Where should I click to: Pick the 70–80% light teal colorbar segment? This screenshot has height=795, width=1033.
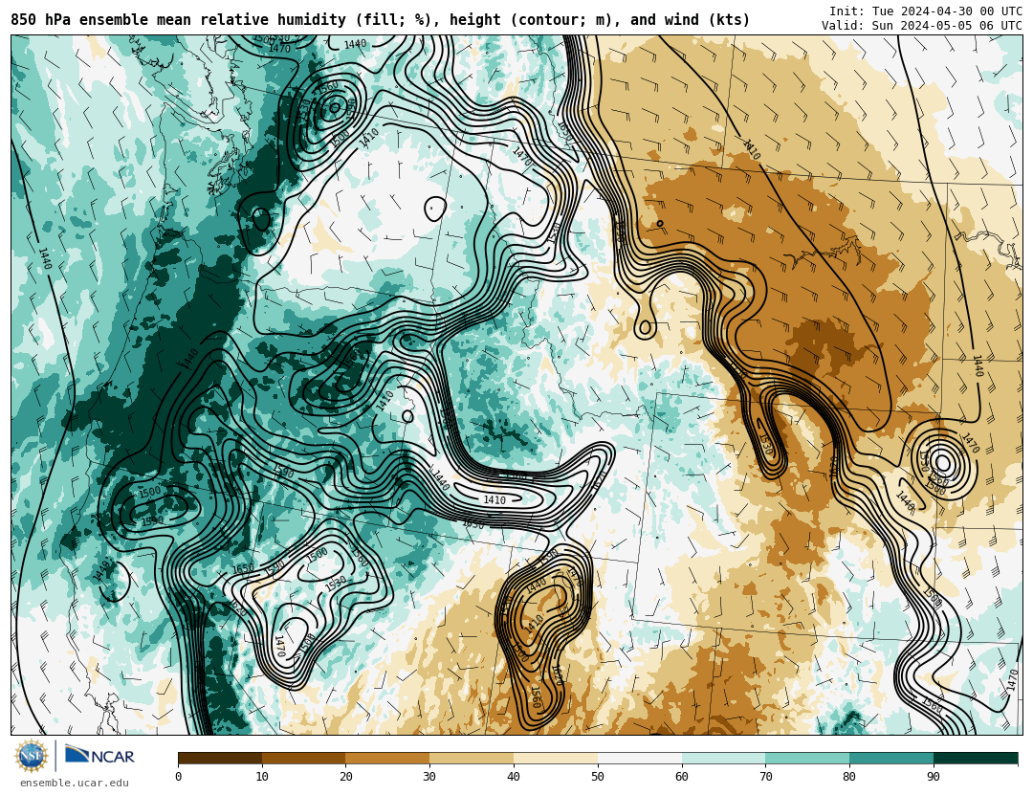tap(807, 758)
